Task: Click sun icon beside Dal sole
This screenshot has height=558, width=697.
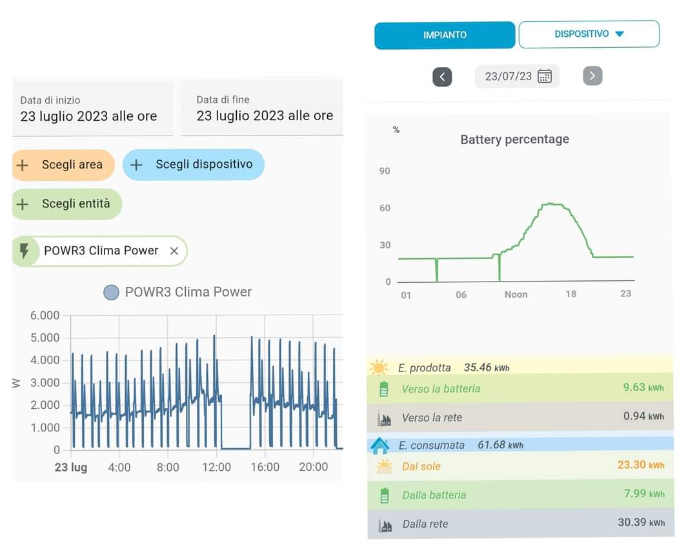Action: click(x=385, y=466)
